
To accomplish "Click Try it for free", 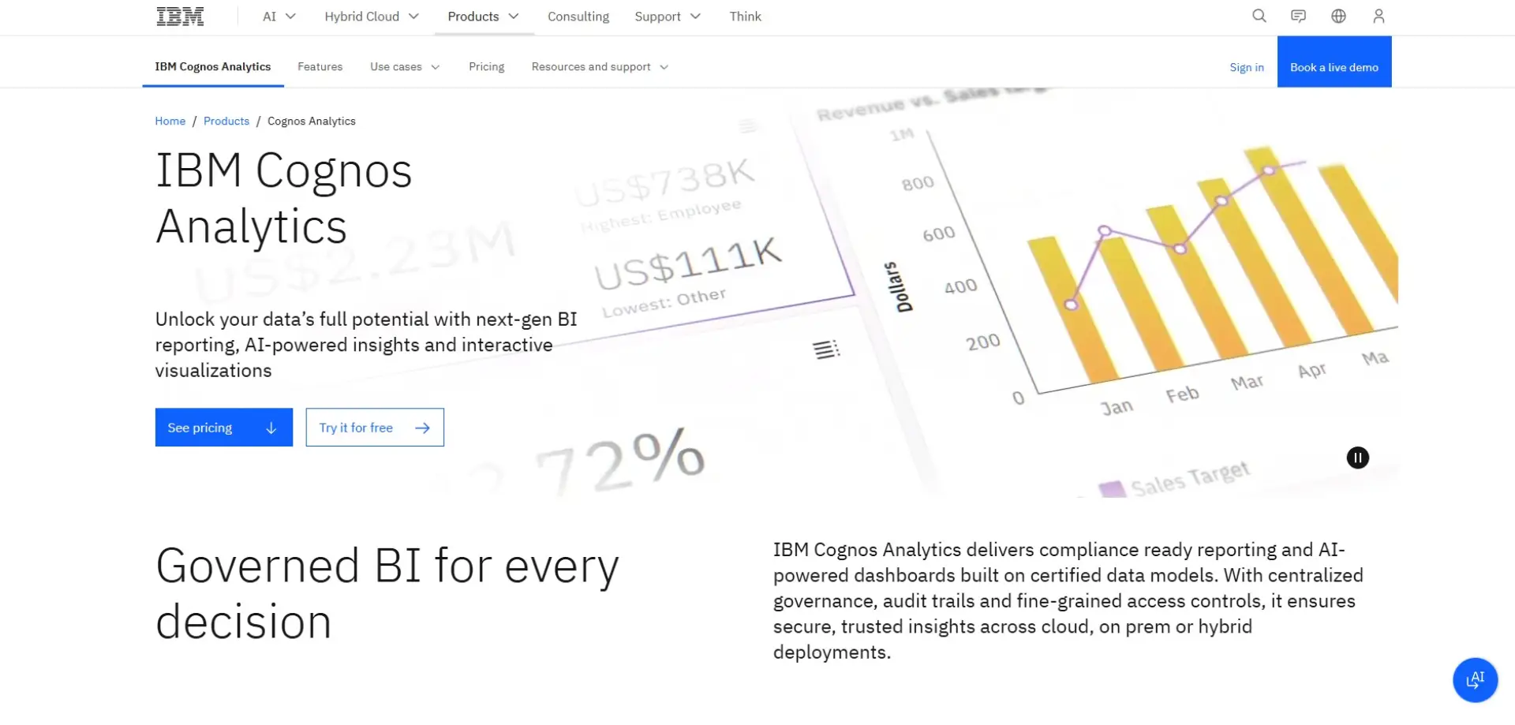I will click(374, 427).
